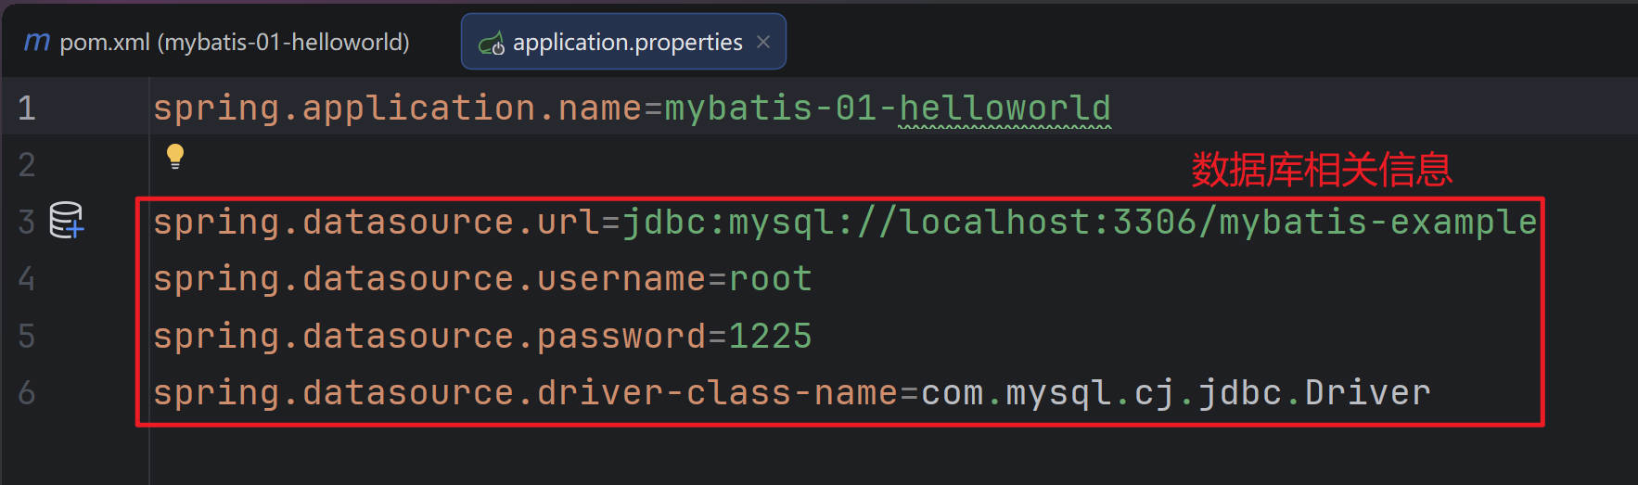Click the underlined helloworld value text
The image size is (1638, 485).
point(1005,108)
